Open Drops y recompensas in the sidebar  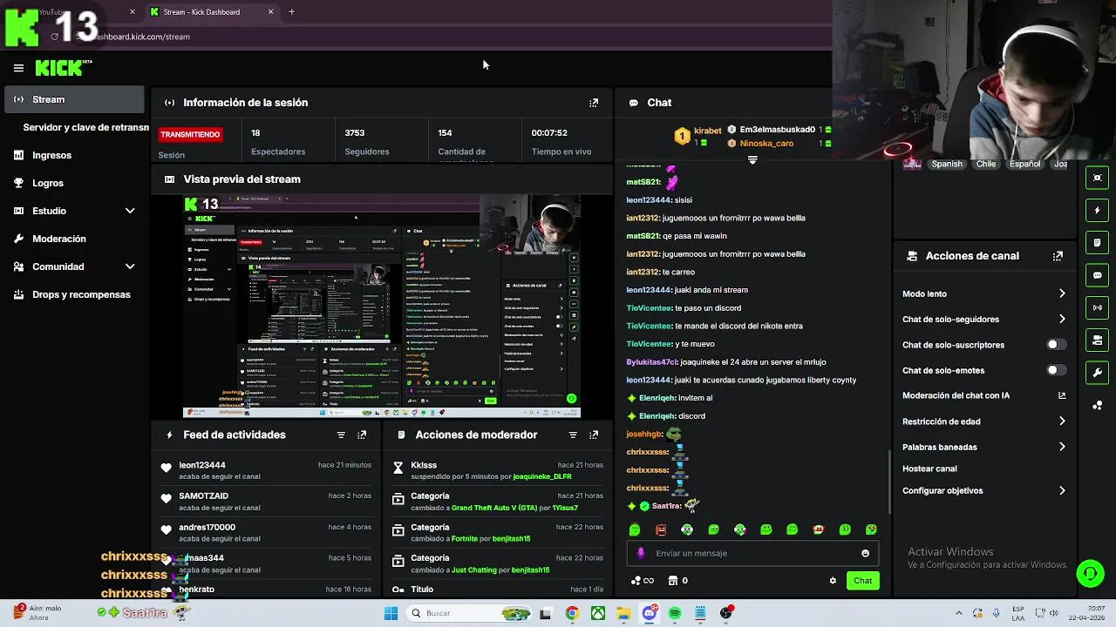(75, 294)
